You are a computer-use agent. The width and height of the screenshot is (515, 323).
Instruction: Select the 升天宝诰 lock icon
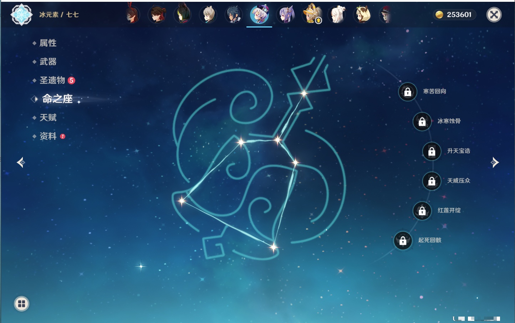432,151
